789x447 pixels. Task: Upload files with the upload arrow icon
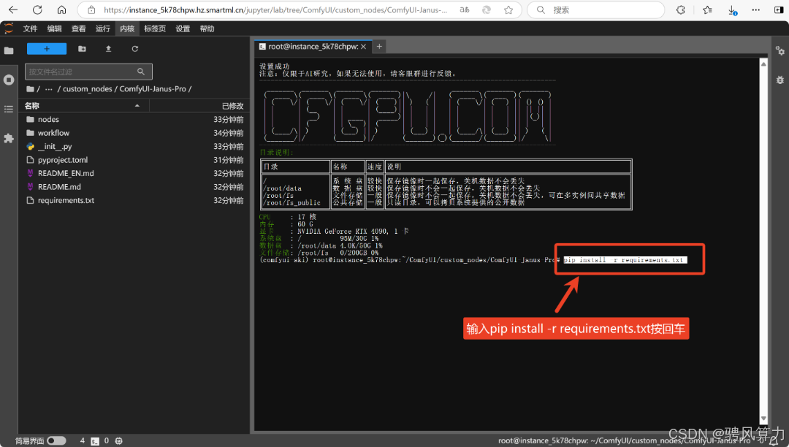(108, 49)
